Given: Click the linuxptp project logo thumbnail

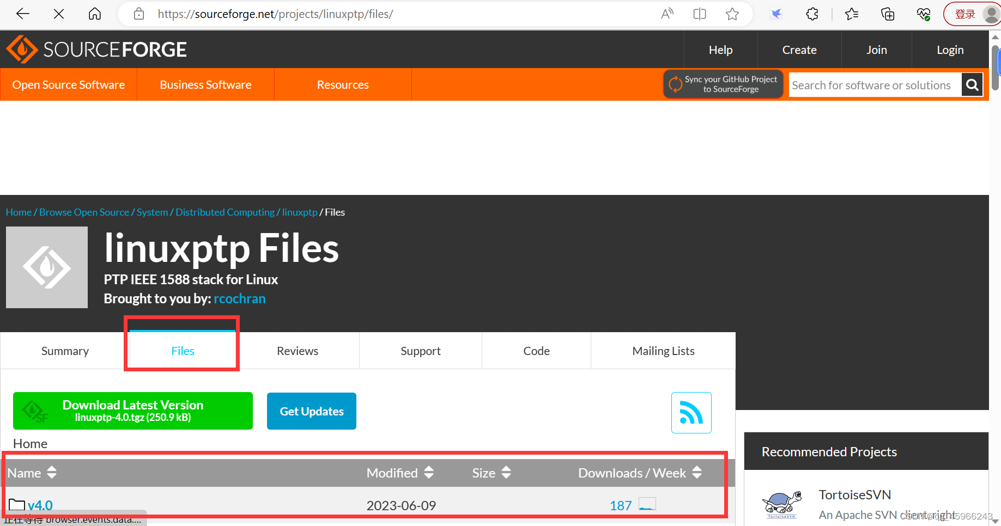Looking at the screenshot, I should (x=47, y=267).
